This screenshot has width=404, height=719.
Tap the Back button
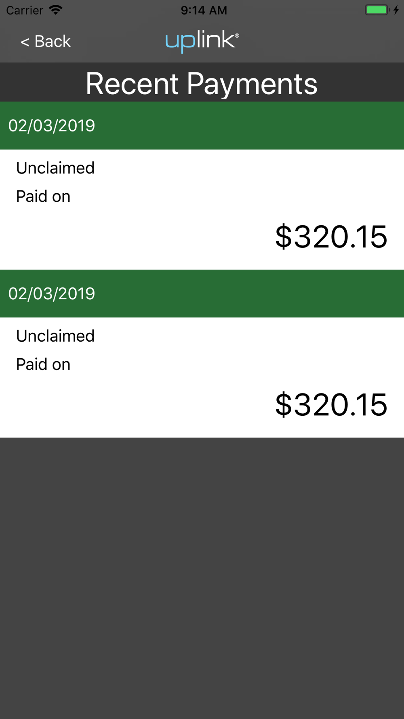coord(45,41)
